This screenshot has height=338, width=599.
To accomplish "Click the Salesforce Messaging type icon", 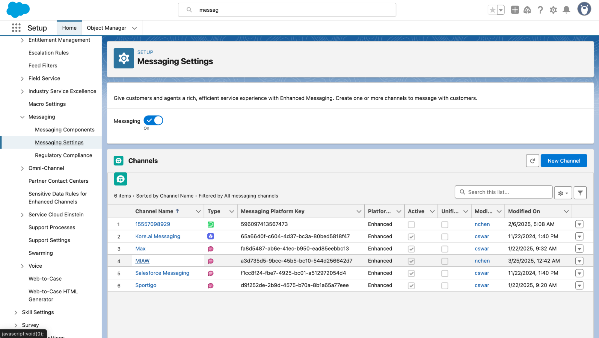I will click(x=211, y=274).
